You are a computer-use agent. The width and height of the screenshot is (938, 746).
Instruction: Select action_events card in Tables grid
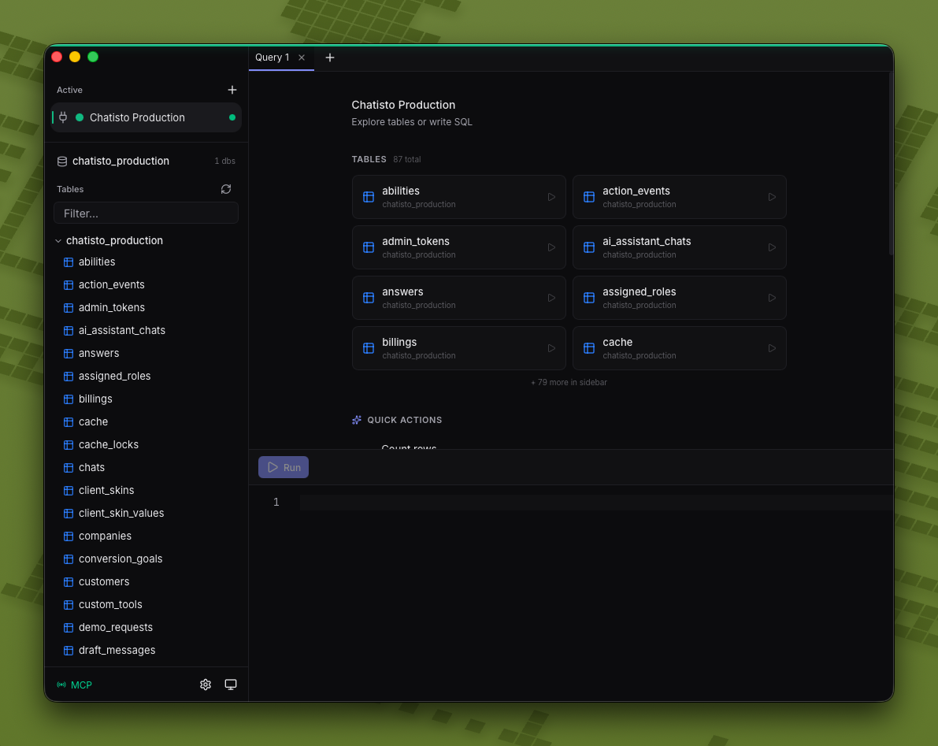click(679, 197)
